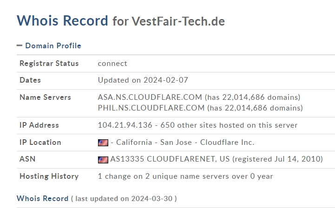
Task: Click VestFair-Tech.de domain name in title
Action: [x=178, y=21]
